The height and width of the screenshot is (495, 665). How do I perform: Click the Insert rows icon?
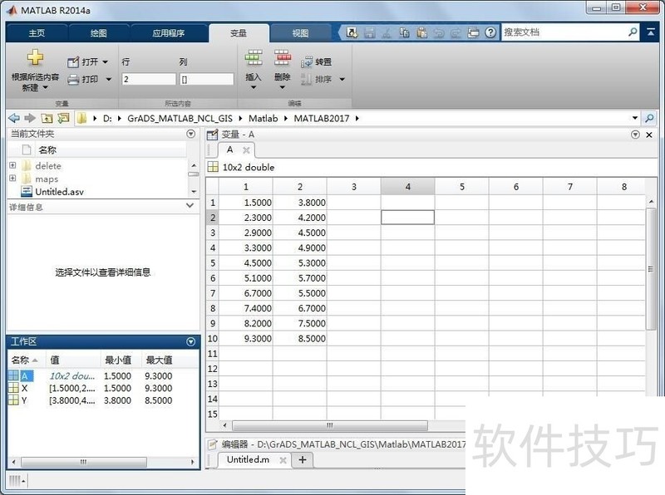coord(254,57)
